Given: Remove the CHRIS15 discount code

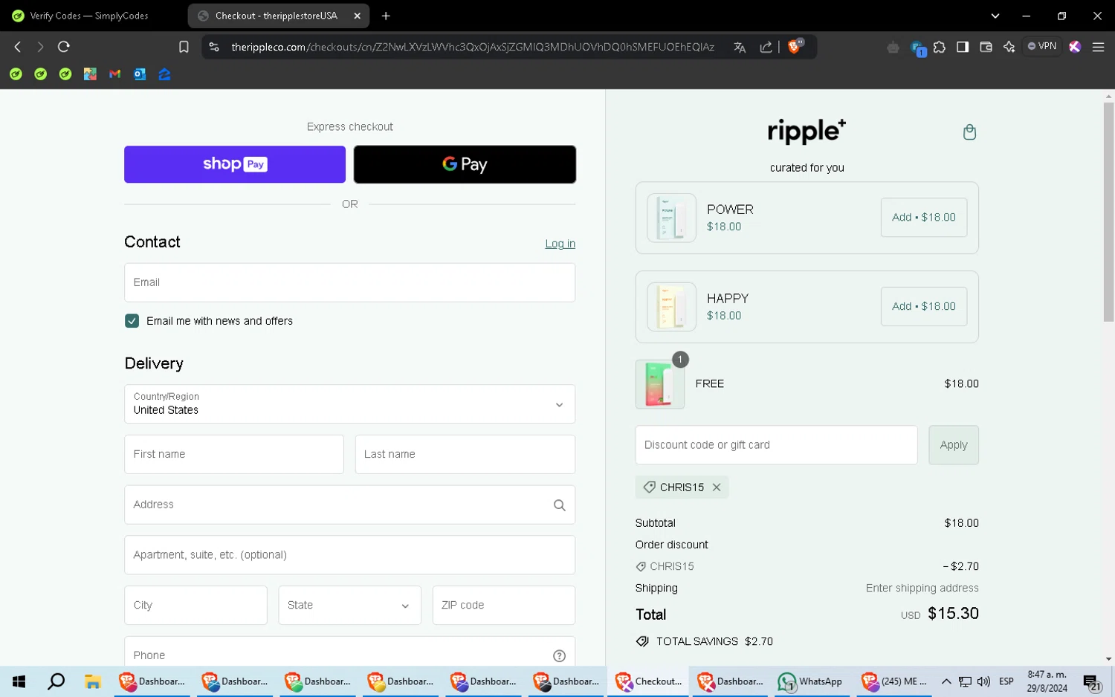Looking at the screenshot, I should coord(717,487).
